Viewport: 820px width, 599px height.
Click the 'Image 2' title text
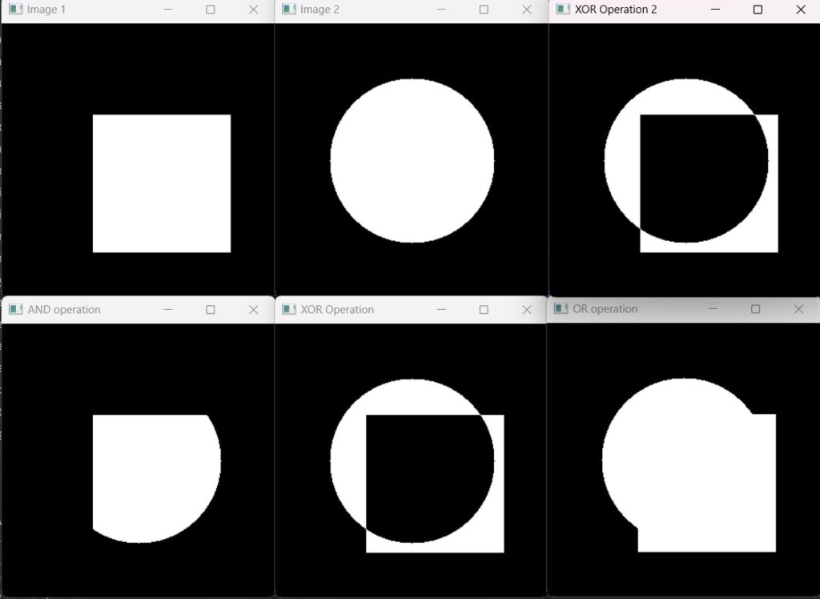tap(320, 10)
